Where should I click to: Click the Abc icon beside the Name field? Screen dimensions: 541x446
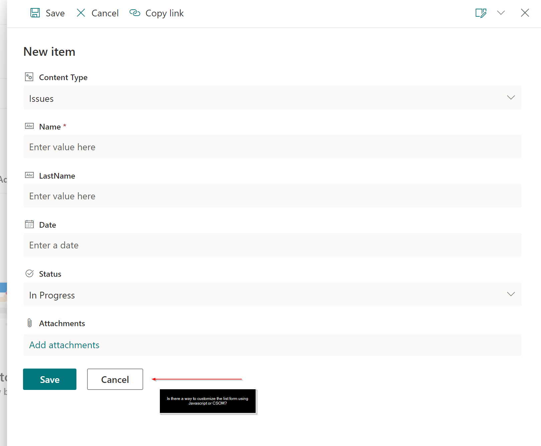pyautogui.click(x=29, y=126)
